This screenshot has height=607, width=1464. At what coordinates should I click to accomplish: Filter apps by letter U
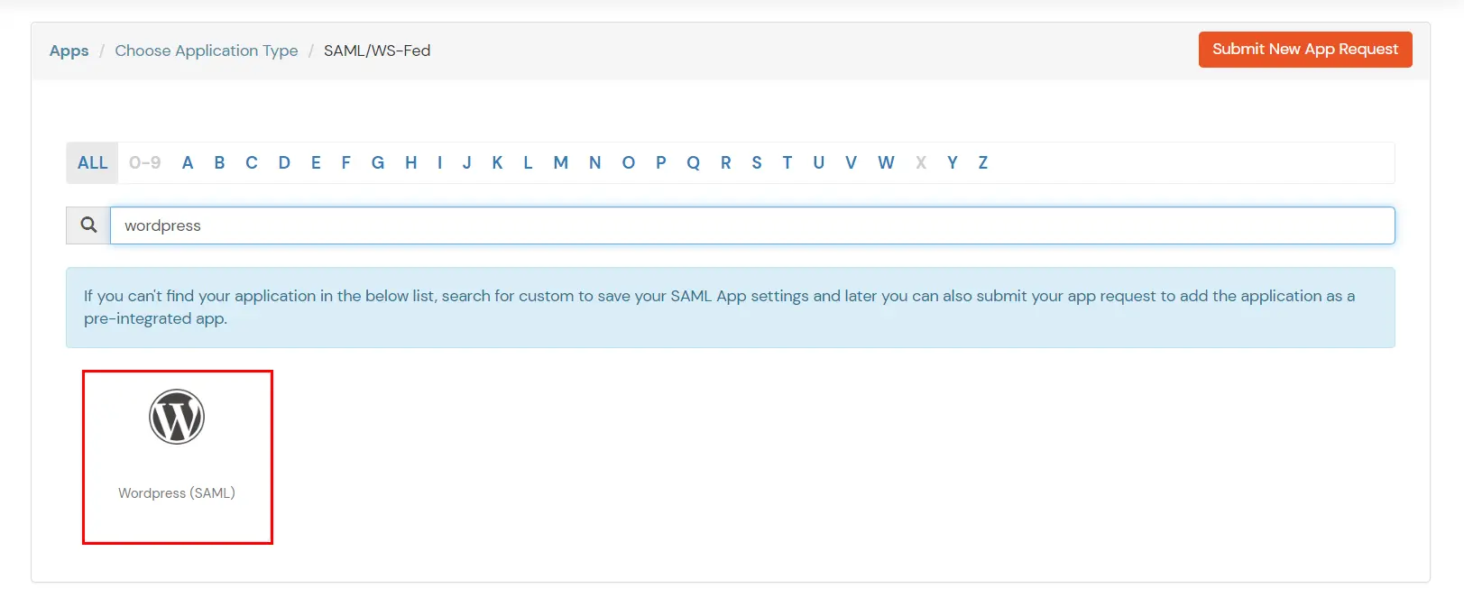pyautogui.click(x=819, y=163)
